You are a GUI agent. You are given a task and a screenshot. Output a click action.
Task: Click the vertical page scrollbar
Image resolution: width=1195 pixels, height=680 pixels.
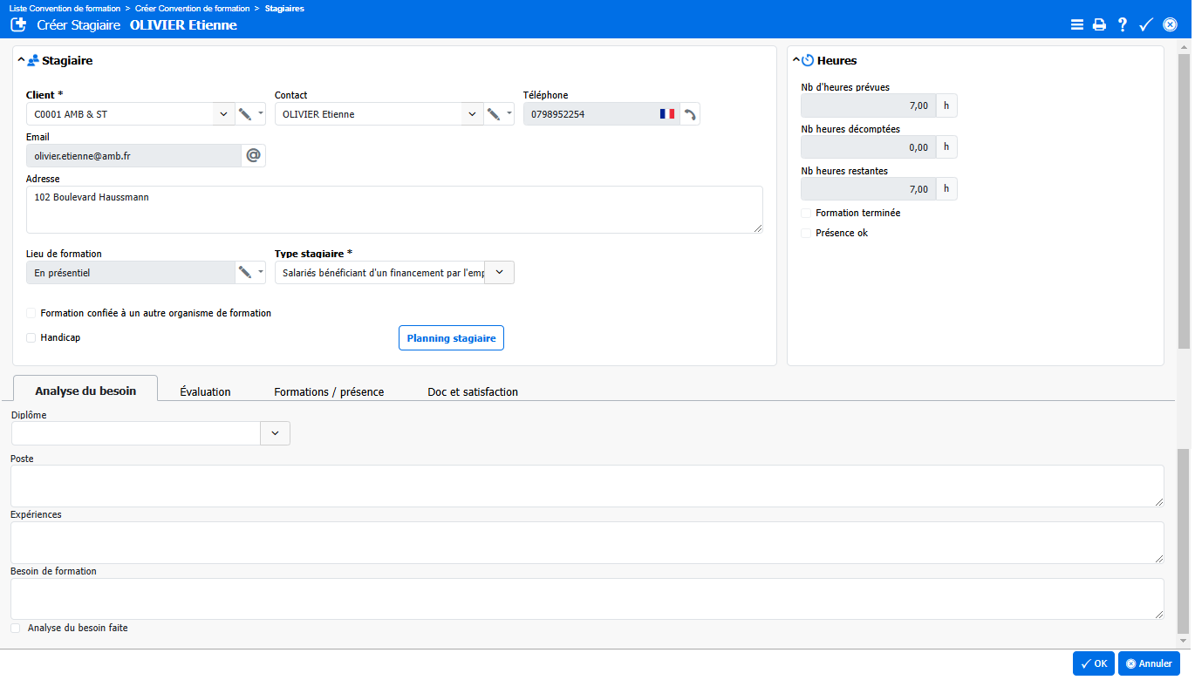1183,201
